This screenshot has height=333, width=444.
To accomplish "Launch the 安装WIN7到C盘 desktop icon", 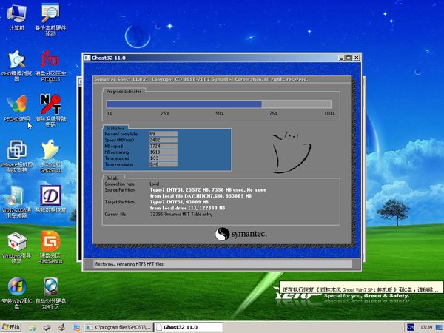I will pyautogui.click(x=16, y=287).
